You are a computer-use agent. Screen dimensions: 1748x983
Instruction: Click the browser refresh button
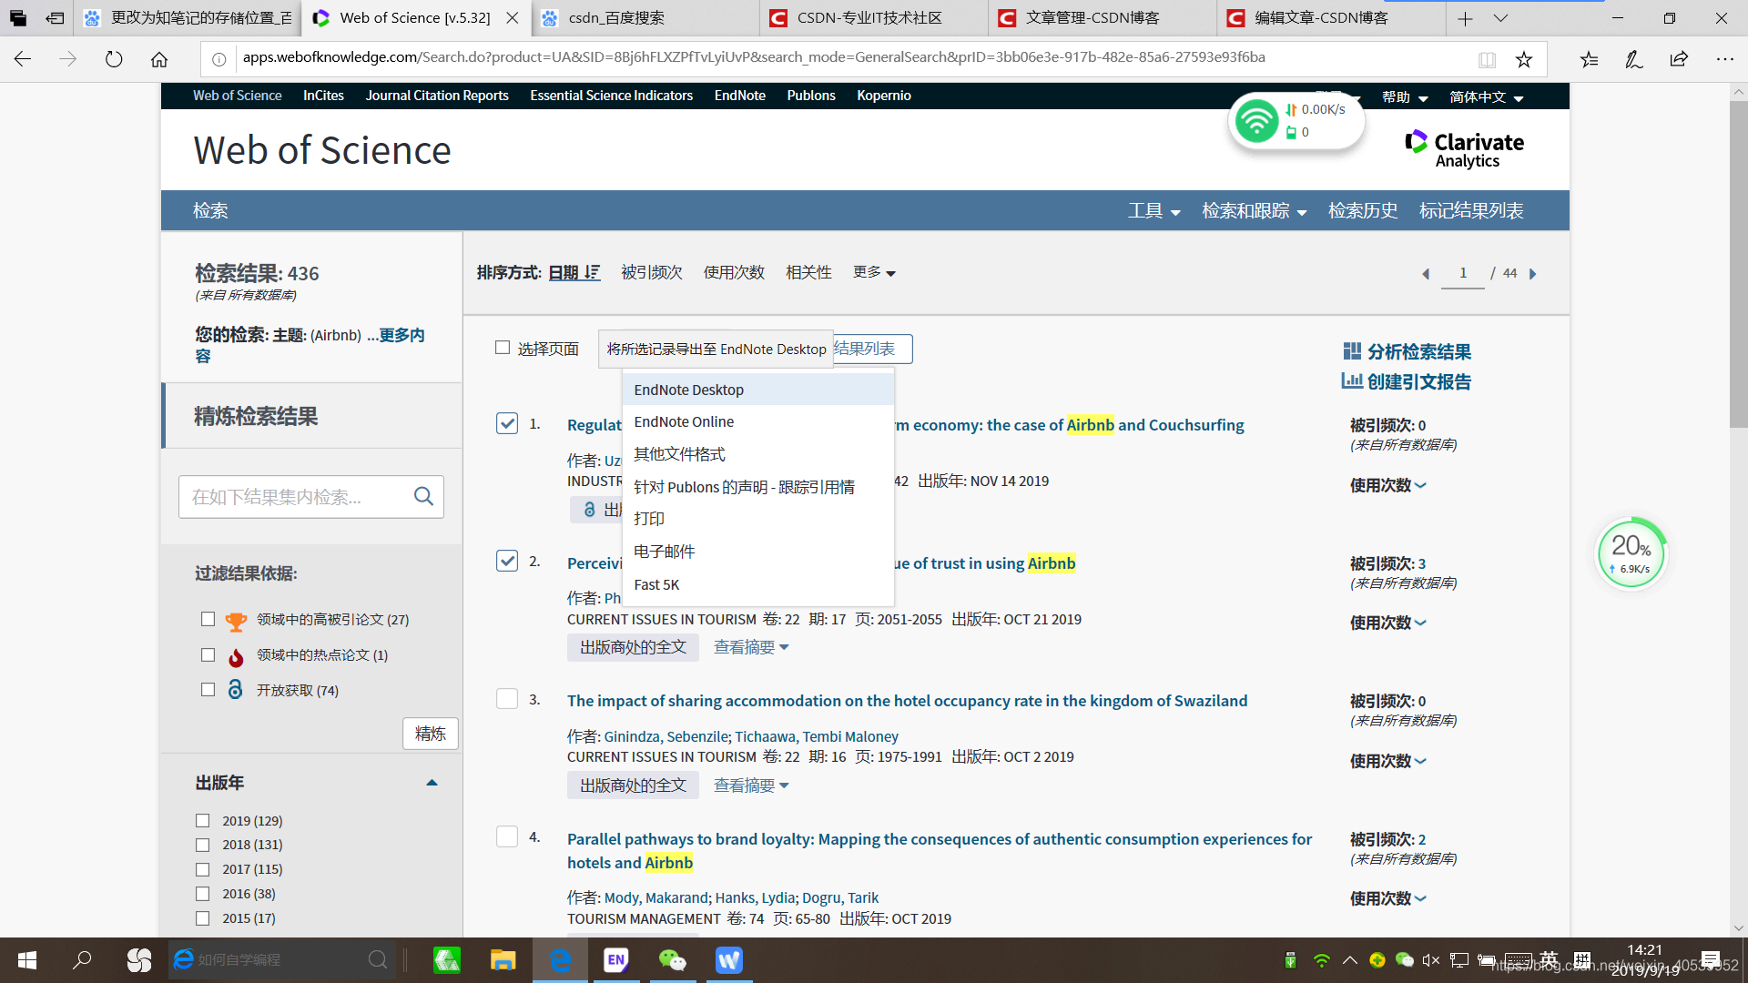pyautogui.click(x=114, y=59)
